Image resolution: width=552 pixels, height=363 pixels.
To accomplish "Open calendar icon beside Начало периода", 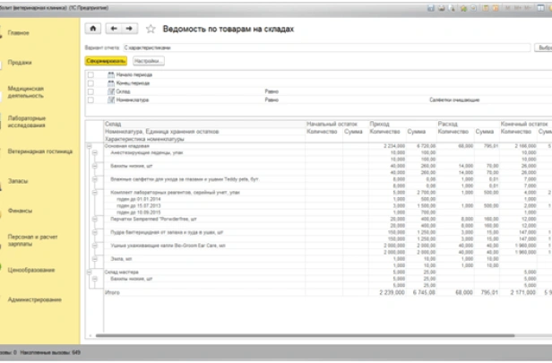I will click(x=111, y=74).
